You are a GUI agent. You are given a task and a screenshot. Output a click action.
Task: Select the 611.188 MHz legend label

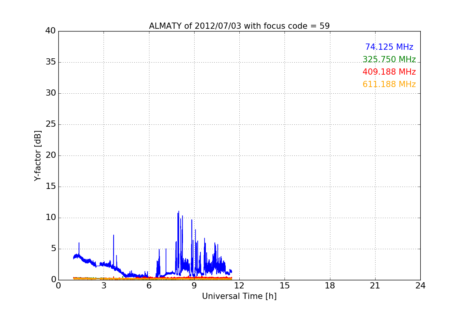tap(389, 84)
